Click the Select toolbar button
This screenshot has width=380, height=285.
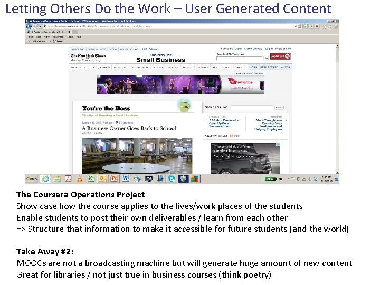pos(58,41)
